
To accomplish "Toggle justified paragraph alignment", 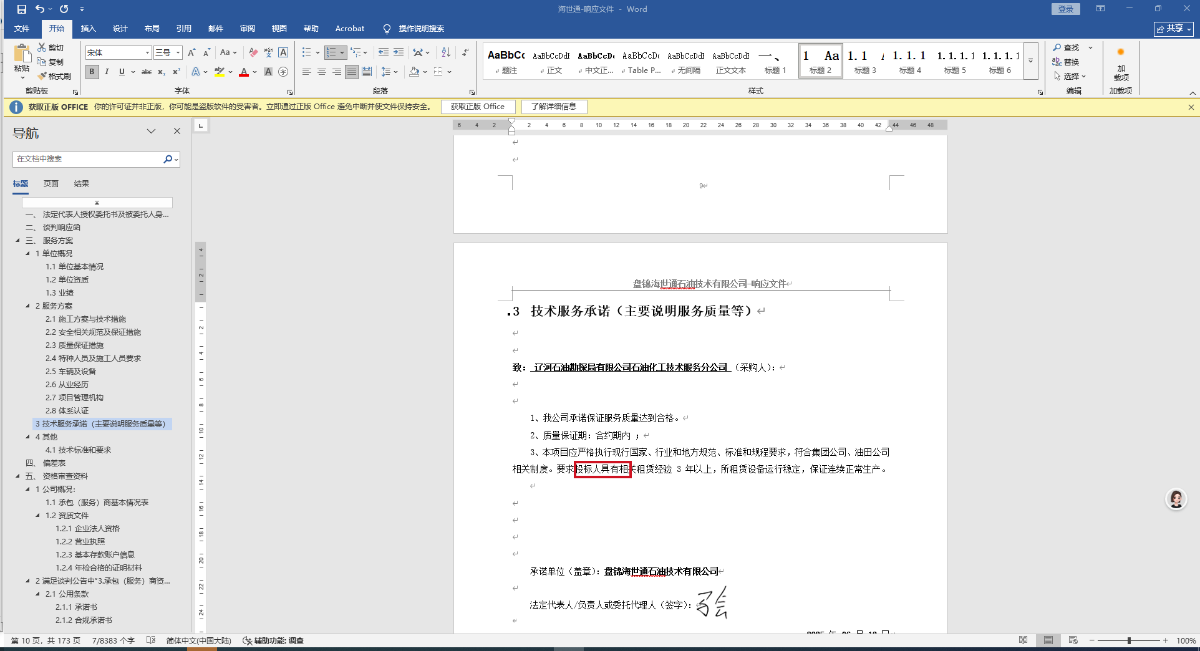I will point(352,72).
